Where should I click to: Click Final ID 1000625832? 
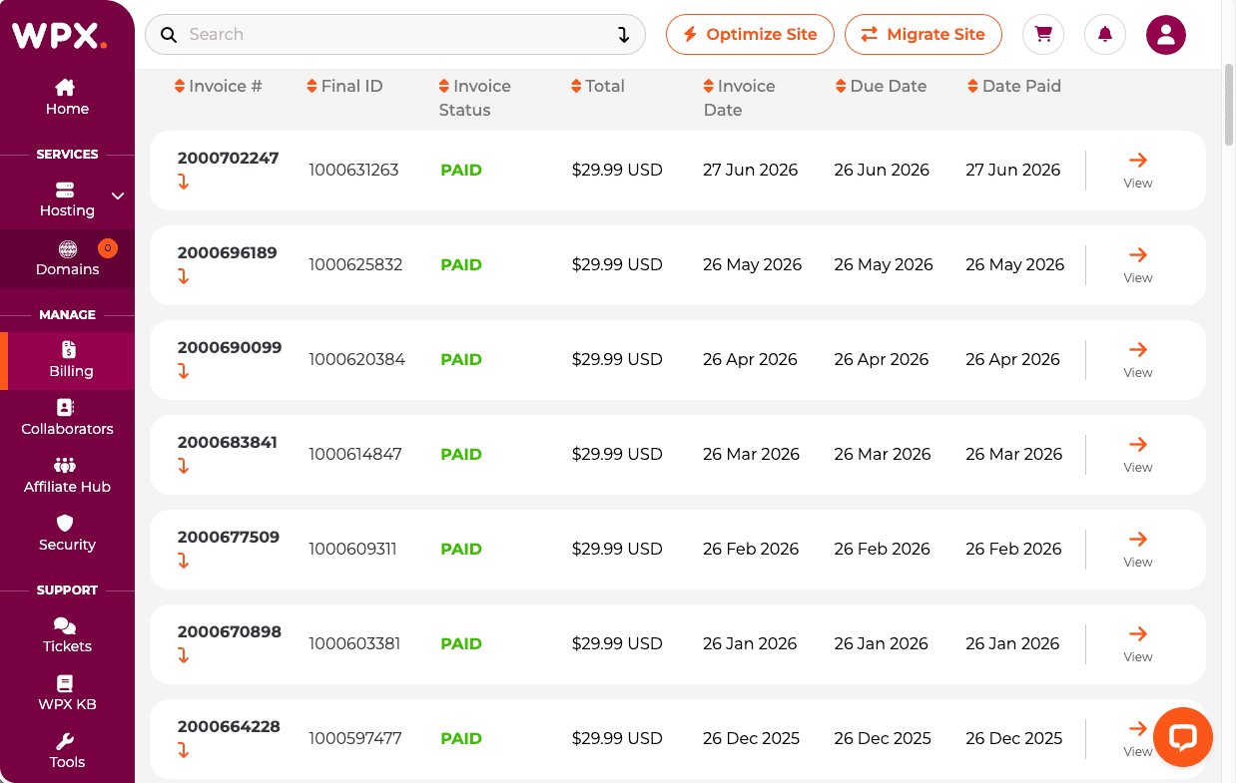click(355, 265)
